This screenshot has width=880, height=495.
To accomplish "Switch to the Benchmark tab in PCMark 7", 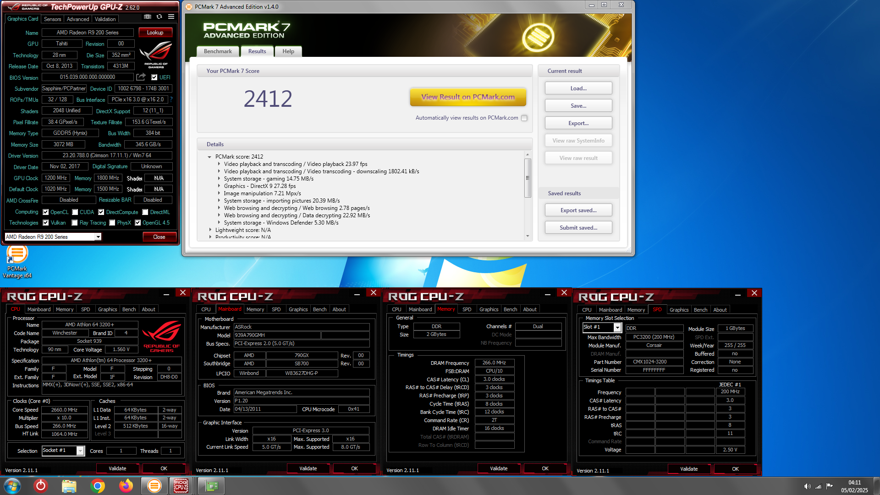I will (218, 51).
